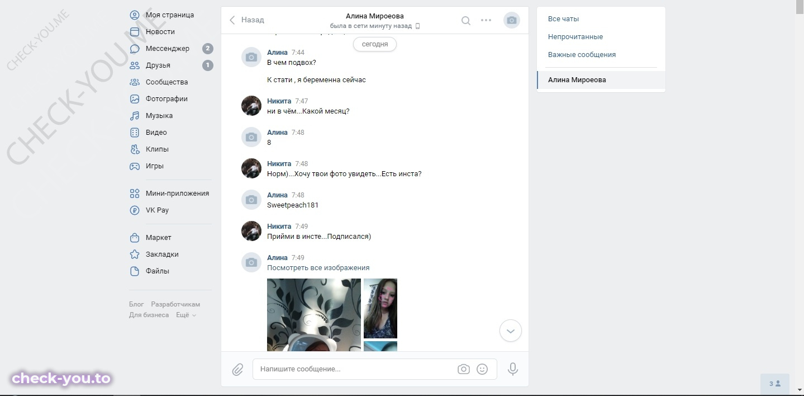804x396 pixels.
Task: Open Мини-приложения apps icon
Action: [x=135, y=194]
